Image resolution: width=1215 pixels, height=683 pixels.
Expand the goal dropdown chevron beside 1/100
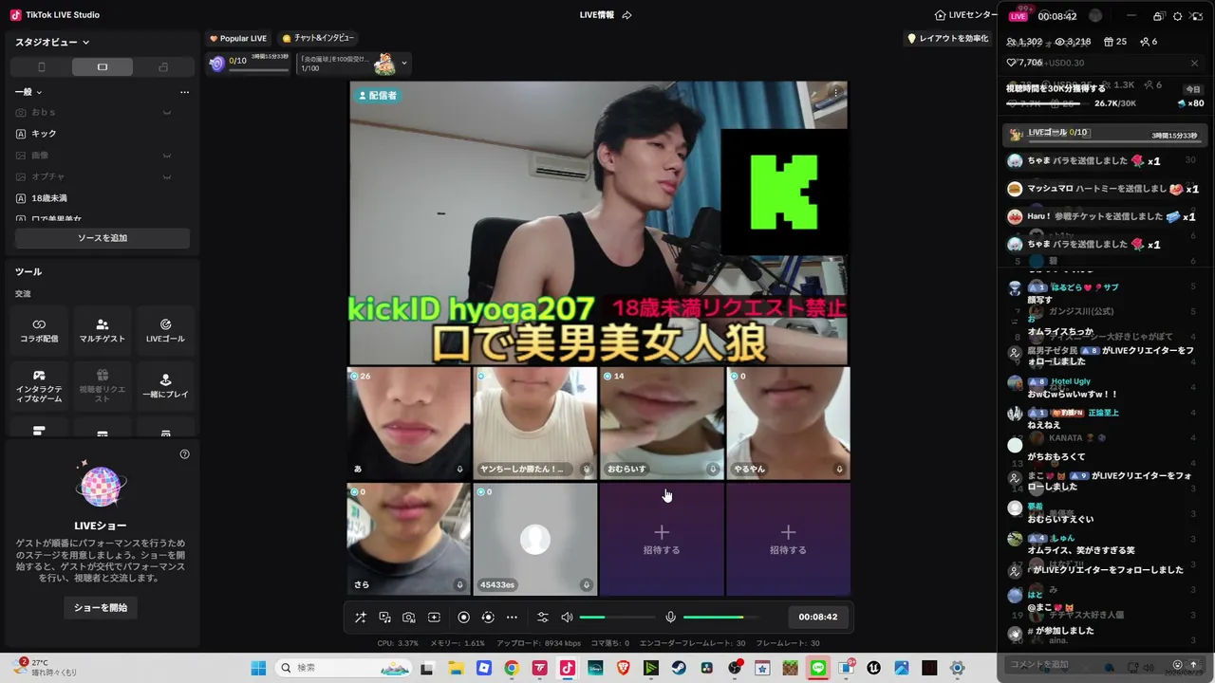pos(404,64)
